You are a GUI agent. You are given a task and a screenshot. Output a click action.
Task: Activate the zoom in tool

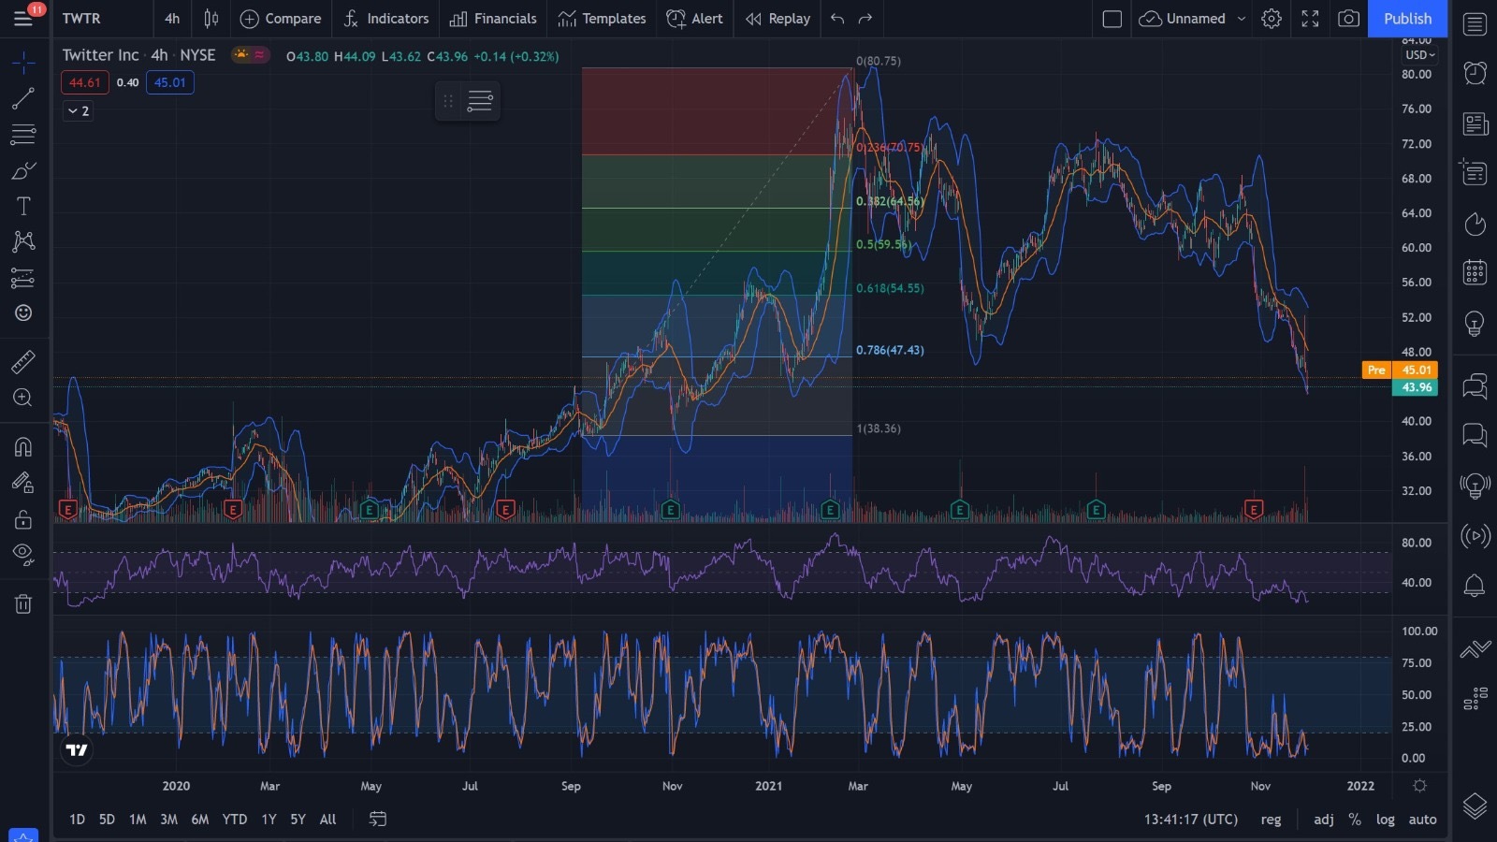pos(23,398)
